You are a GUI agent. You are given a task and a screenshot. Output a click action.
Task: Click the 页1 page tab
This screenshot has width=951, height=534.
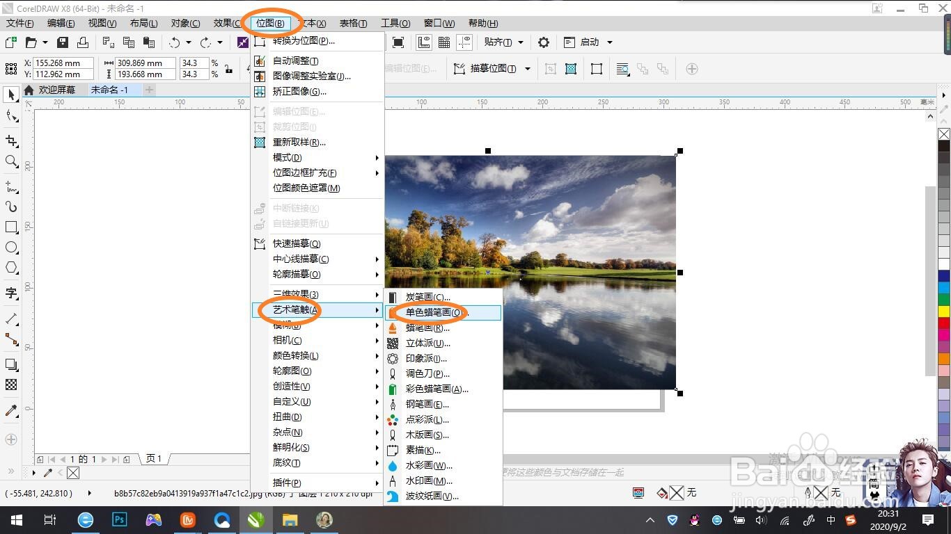point(155,459)
